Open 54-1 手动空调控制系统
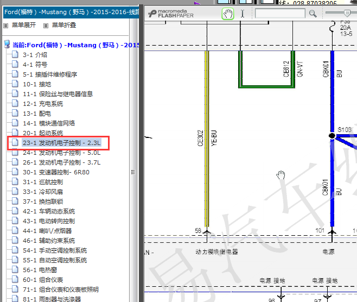Viewport: 357px width, 302px height. [x=55, y=250]
